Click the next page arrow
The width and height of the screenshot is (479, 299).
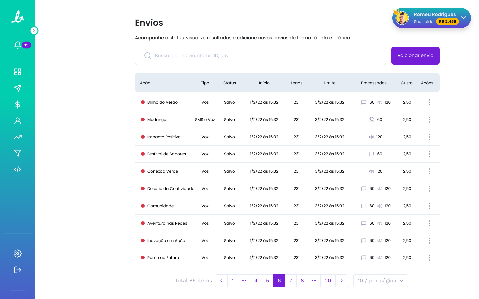[x=341, y=281]
